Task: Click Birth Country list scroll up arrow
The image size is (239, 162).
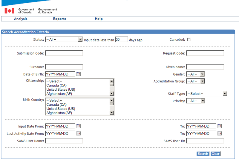Action: coord(112,100)
